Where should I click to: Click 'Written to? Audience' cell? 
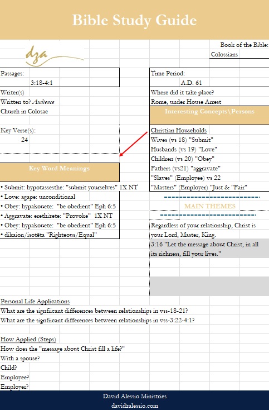pos(27,102)
